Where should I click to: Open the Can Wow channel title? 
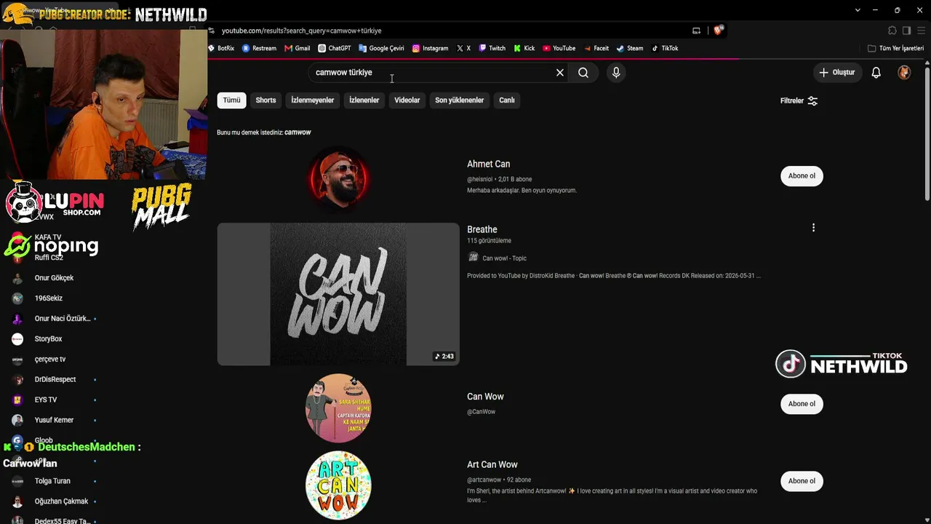coord(485,397)
